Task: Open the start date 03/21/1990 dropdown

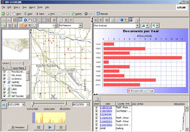Action: (24, 104)
